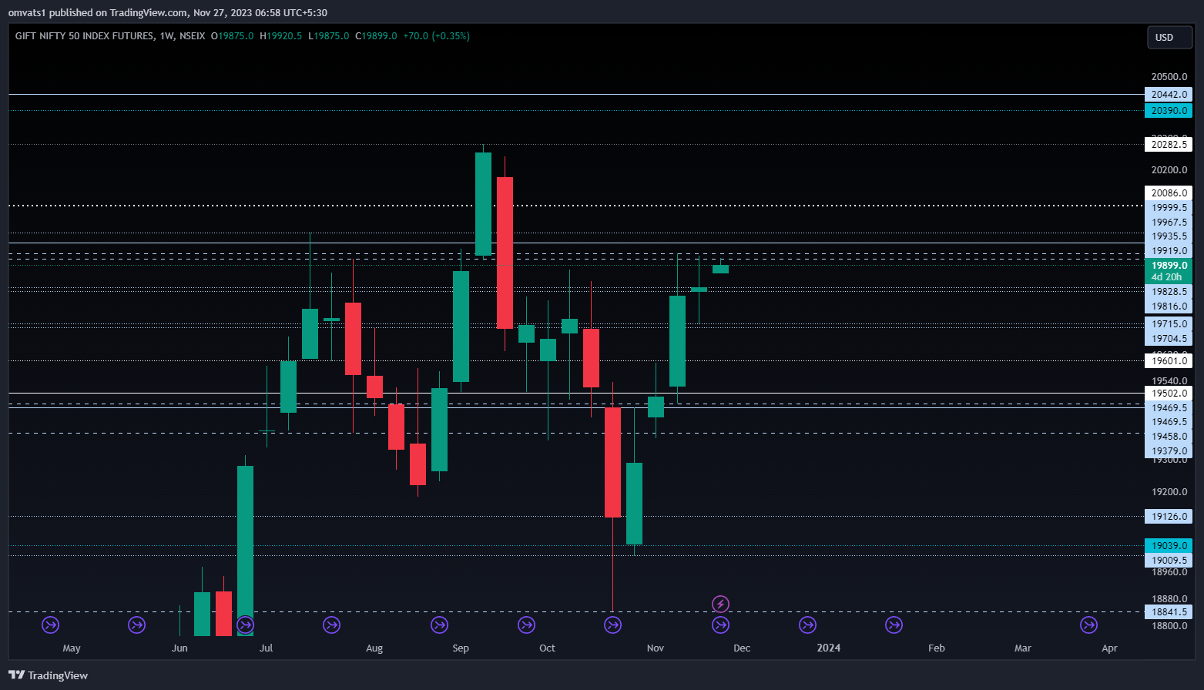Click the 18800.0 price axis value
The width and height of the screenshot is (1204, 690).
[1169, 626]
